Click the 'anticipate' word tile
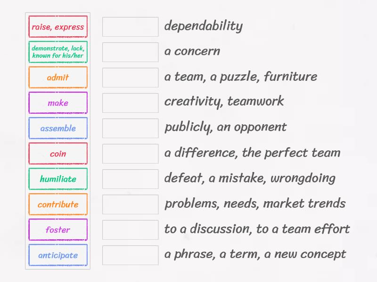Viewport: 377px width, 282px height. click(57, 255)
